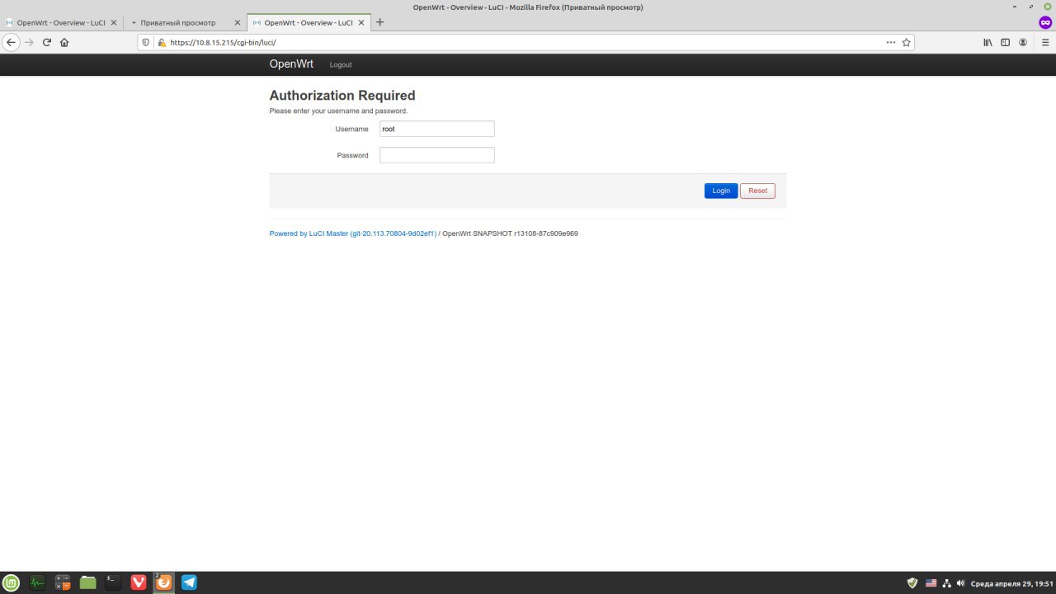The width and height of the screenshot is (1056, 594).
Task: Bookmark this page with the star
Action: tap(906, 42)
